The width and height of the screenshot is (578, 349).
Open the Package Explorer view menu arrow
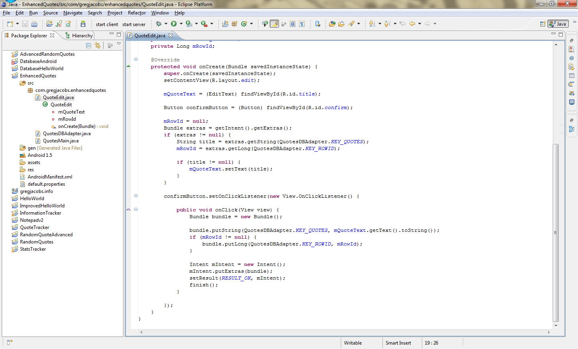(119, 44)
